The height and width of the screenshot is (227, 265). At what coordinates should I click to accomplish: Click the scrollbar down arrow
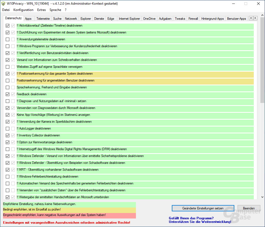tap(262, 197)
